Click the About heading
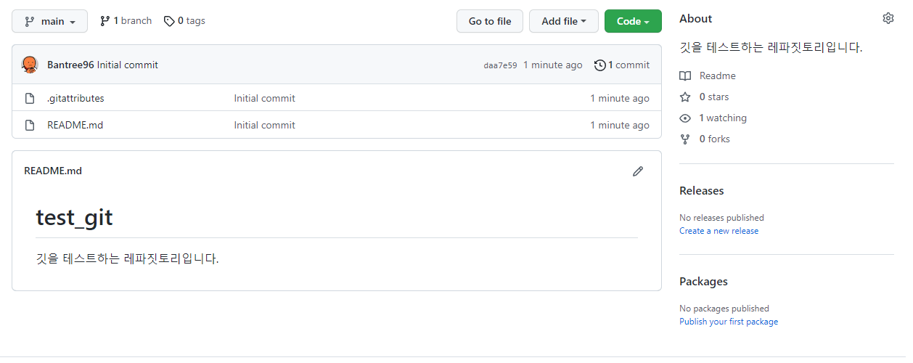The image size is (913, 363). (696, 19)
